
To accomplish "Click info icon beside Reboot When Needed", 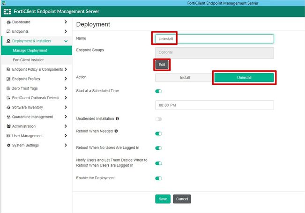I will click(x=116, y=131).
